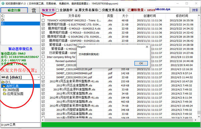Uncheck the 2012年3月成品倉盤點表.xls checkbox
This screenshot has height=129, width=201.
click(x=43, y=114)
